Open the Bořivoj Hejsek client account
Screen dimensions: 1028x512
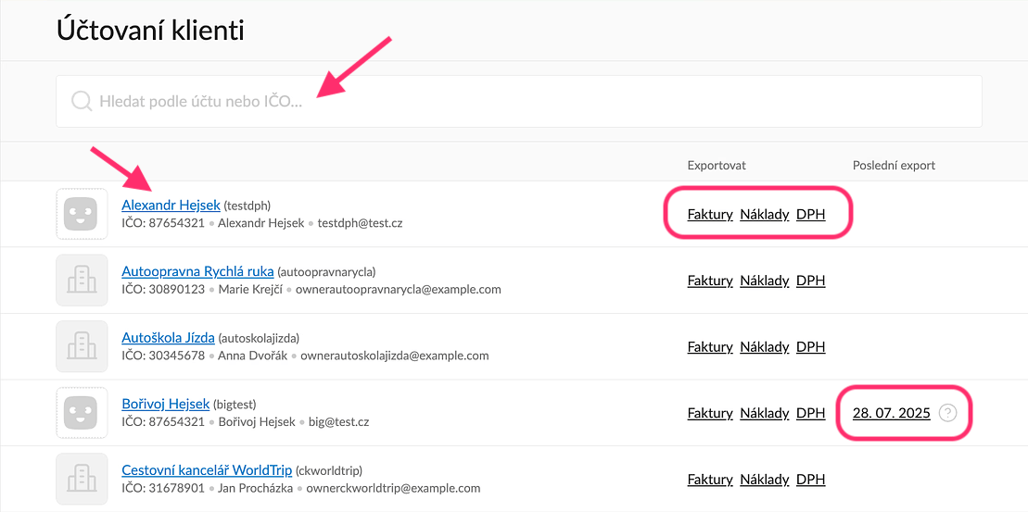point(165,404)
